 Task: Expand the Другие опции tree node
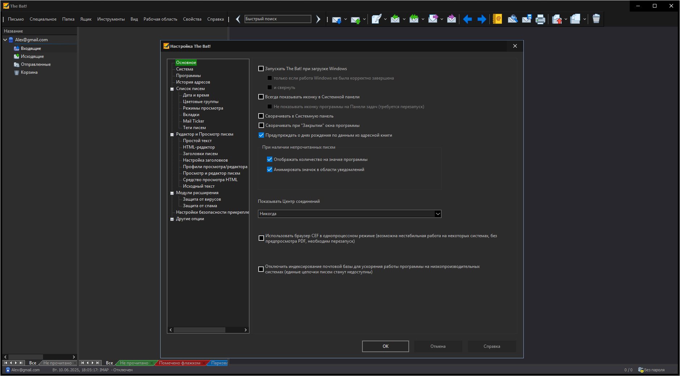[x=172, y=219]
